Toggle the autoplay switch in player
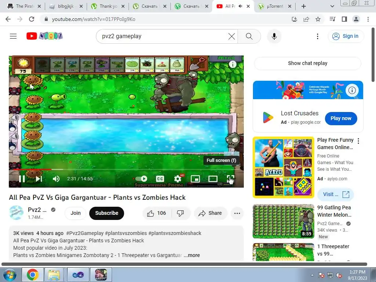376x282 pixels. pos(141,179)
